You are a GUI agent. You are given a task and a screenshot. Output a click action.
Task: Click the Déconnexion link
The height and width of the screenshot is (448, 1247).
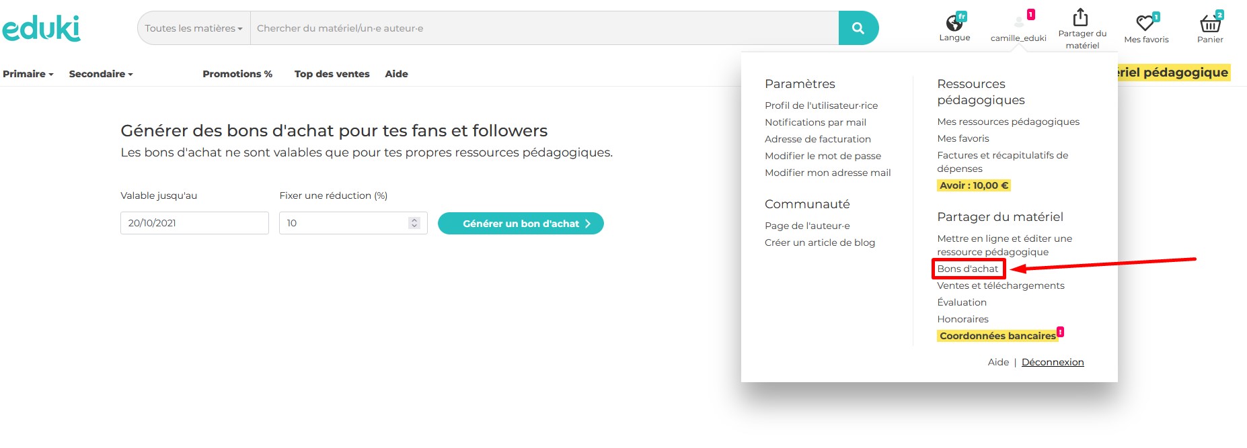1053,362
